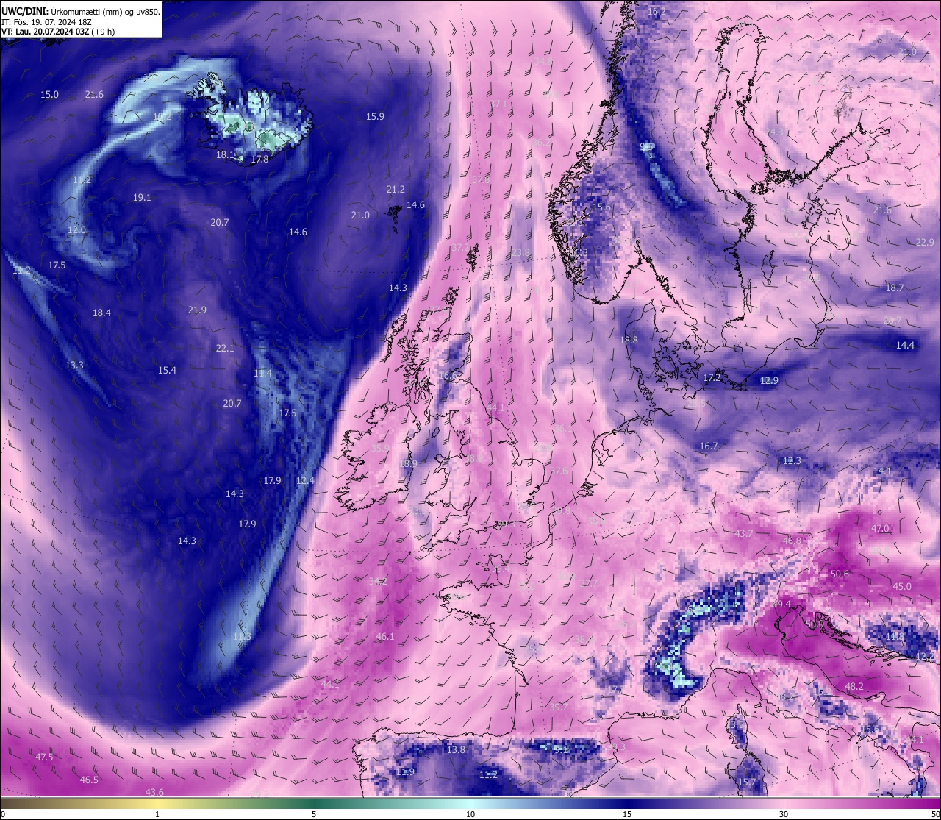Click the 1 tick label on colorbar

pos(157,814)
